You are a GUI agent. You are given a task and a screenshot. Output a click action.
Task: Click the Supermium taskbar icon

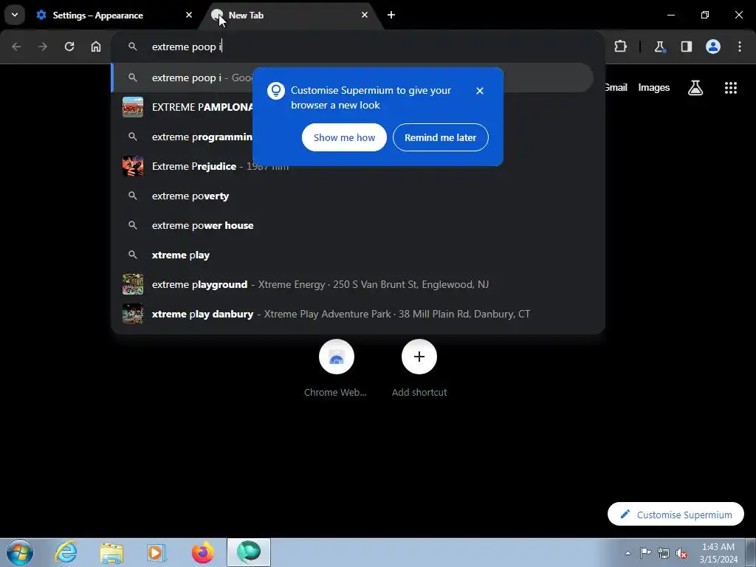click(x=249, y=552)
